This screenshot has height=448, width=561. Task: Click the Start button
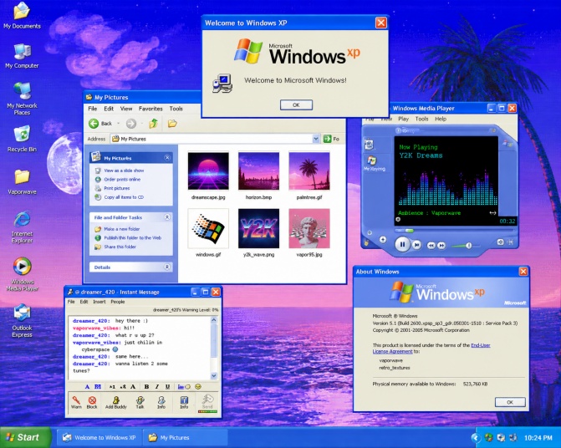tap(25, 437)
